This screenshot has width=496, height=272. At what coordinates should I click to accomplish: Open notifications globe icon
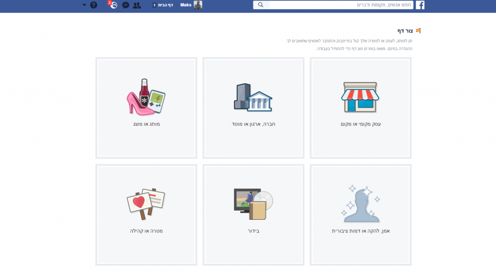[x=113, y=5]
